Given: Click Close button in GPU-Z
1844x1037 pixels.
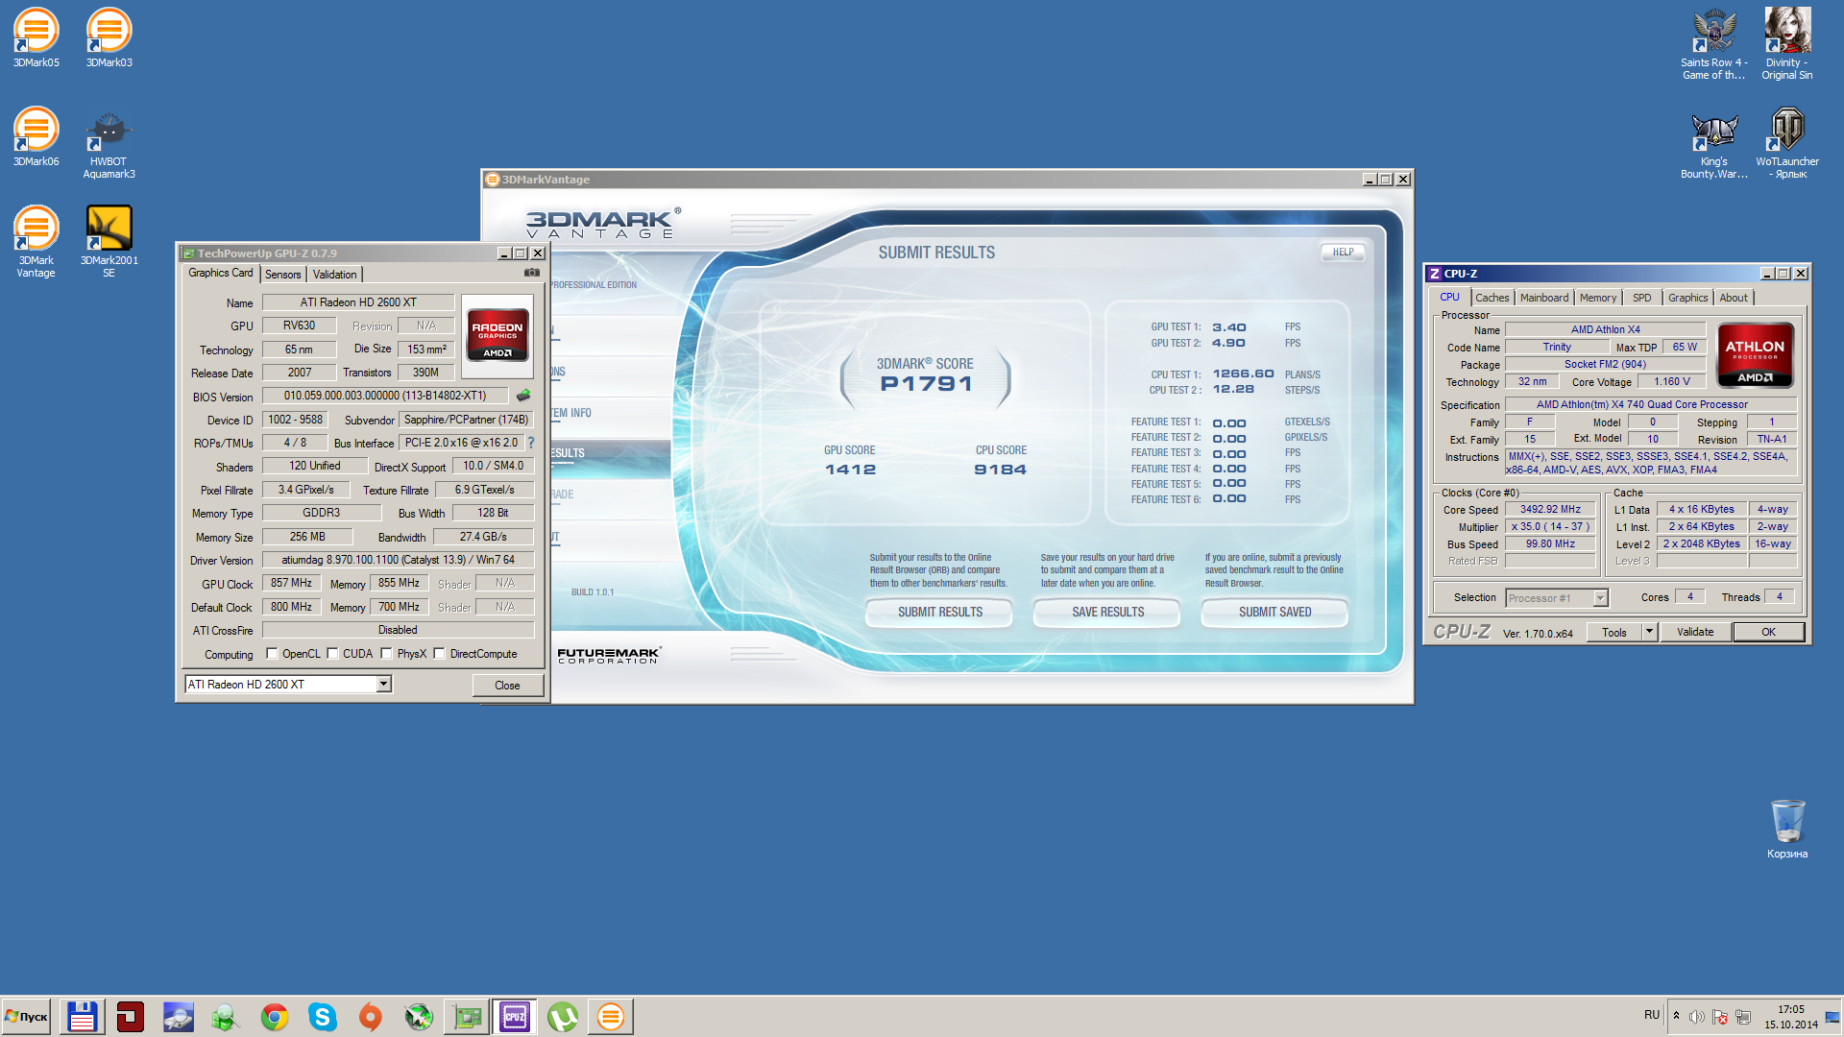Looking at the screenshot, I should coord(507,686).
